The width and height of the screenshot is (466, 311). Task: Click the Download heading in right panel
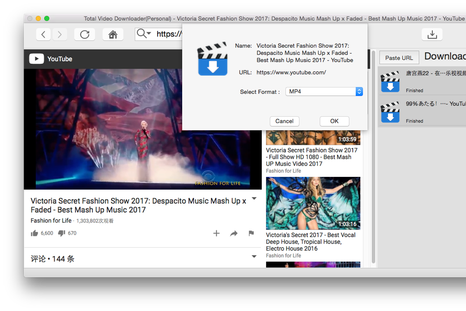(x=445, y=56)
